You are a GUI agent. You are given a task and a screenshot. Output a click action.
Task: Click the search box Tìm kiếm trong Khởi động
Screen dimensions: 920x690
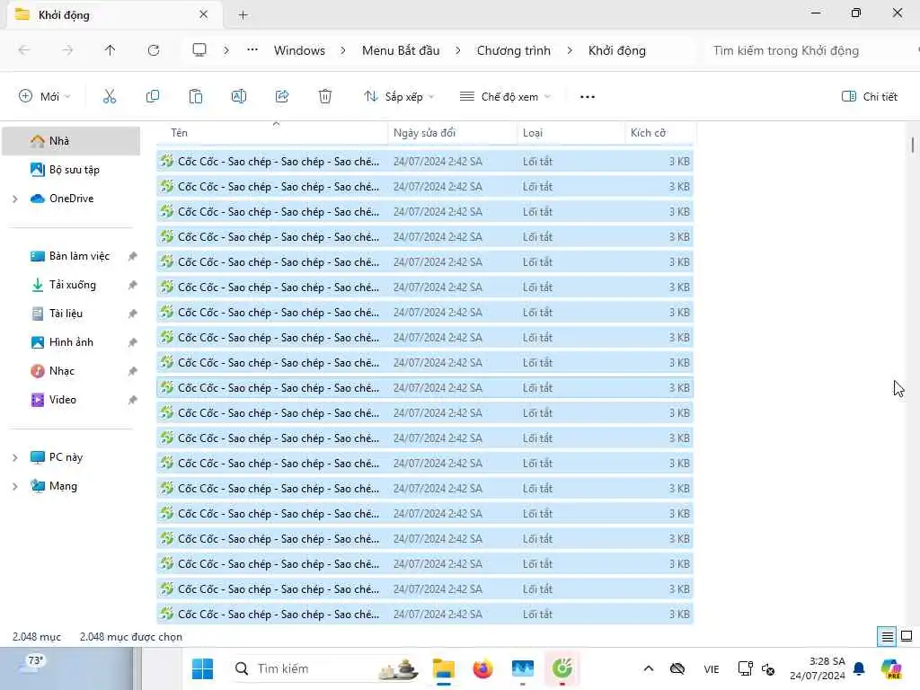(809, 50)
